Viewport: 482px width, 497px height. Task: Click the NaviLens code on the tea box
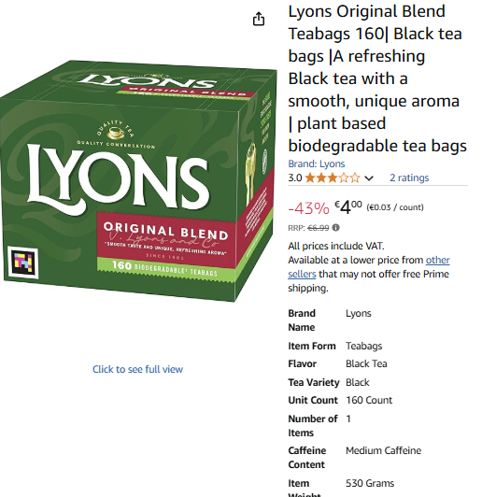22,263
